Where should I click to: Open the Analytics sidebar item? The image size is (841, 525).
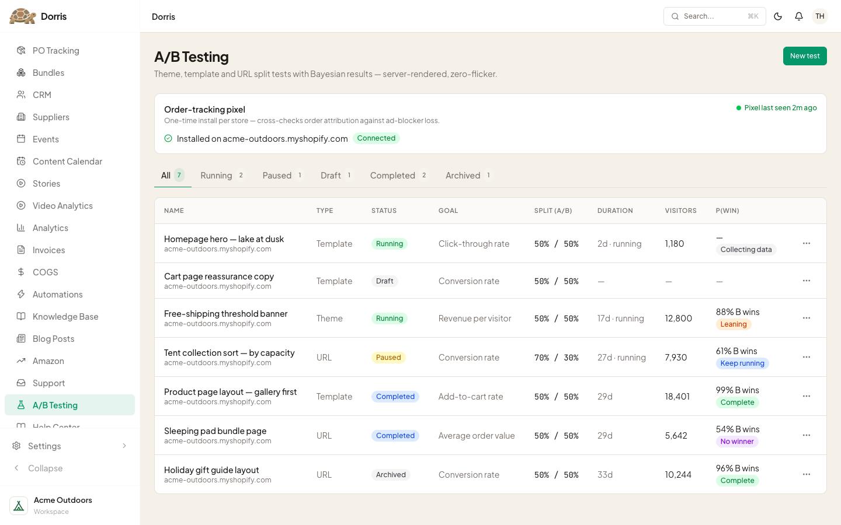pyautogui.click(x=69, y=228)
